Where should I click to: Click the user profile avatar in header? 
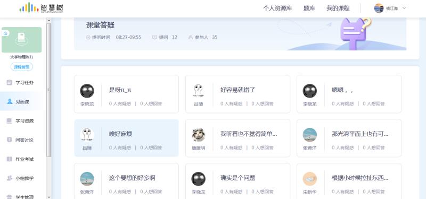pos(379,8)
